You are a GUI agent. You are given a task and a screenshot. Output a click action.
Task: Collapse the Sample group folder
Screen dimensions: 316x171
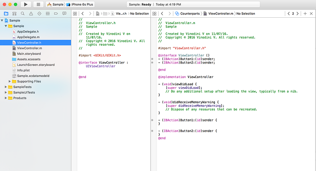[6, 26]
